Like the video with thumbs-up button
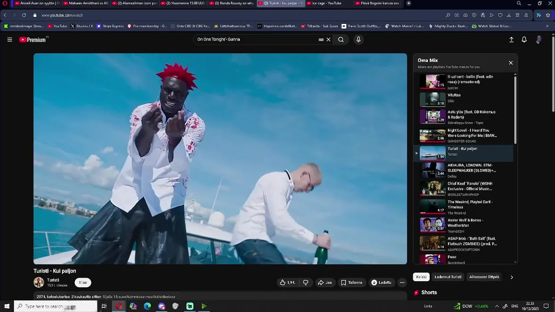Image resolution: width=555 pixels, height=312 pixels. [x=287, y=283]
